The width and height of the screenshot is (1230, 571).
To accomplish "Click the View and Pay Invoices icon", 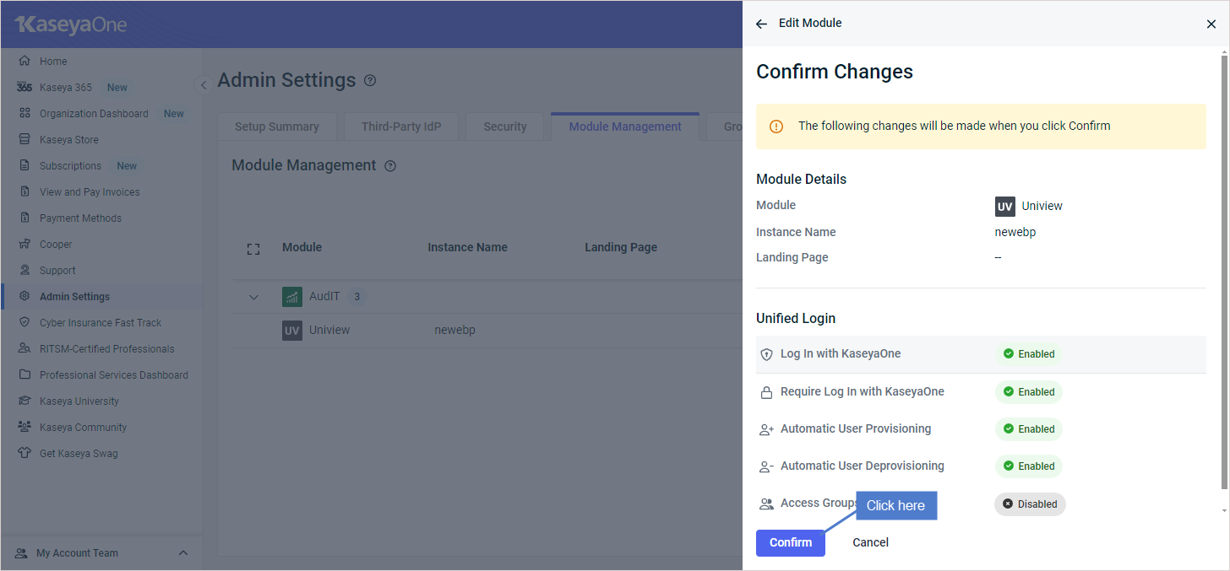I will coord(24,191).
